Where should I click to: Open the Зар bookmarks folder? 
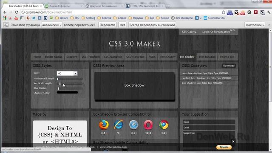(x=150, y=18)
